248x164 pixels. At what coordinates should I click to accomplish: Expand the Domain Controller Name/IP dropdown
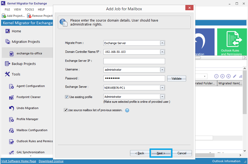pos(162,52)
